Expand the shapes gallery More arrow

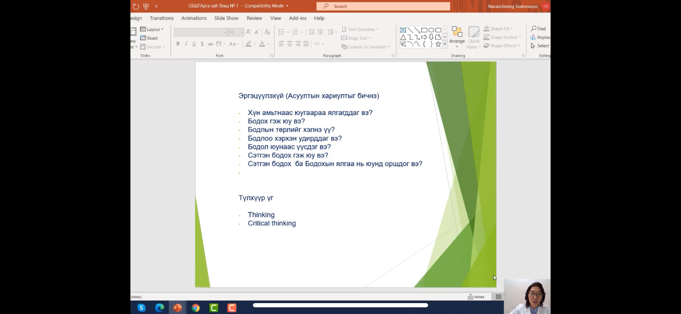(x=445, y=44)
